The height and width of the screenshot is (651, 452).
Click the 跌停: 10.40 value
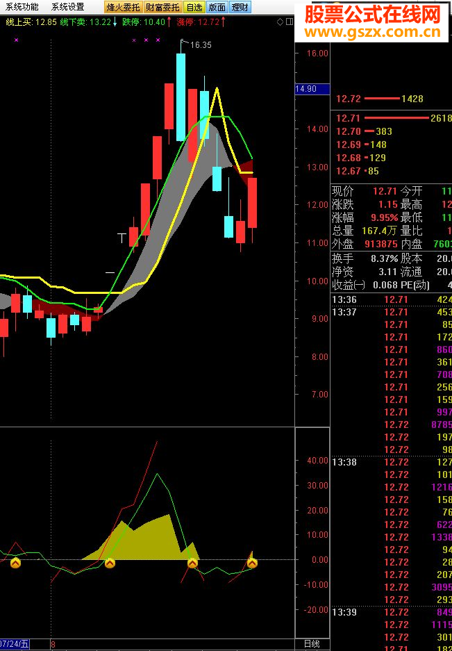(x=144, y=22)
